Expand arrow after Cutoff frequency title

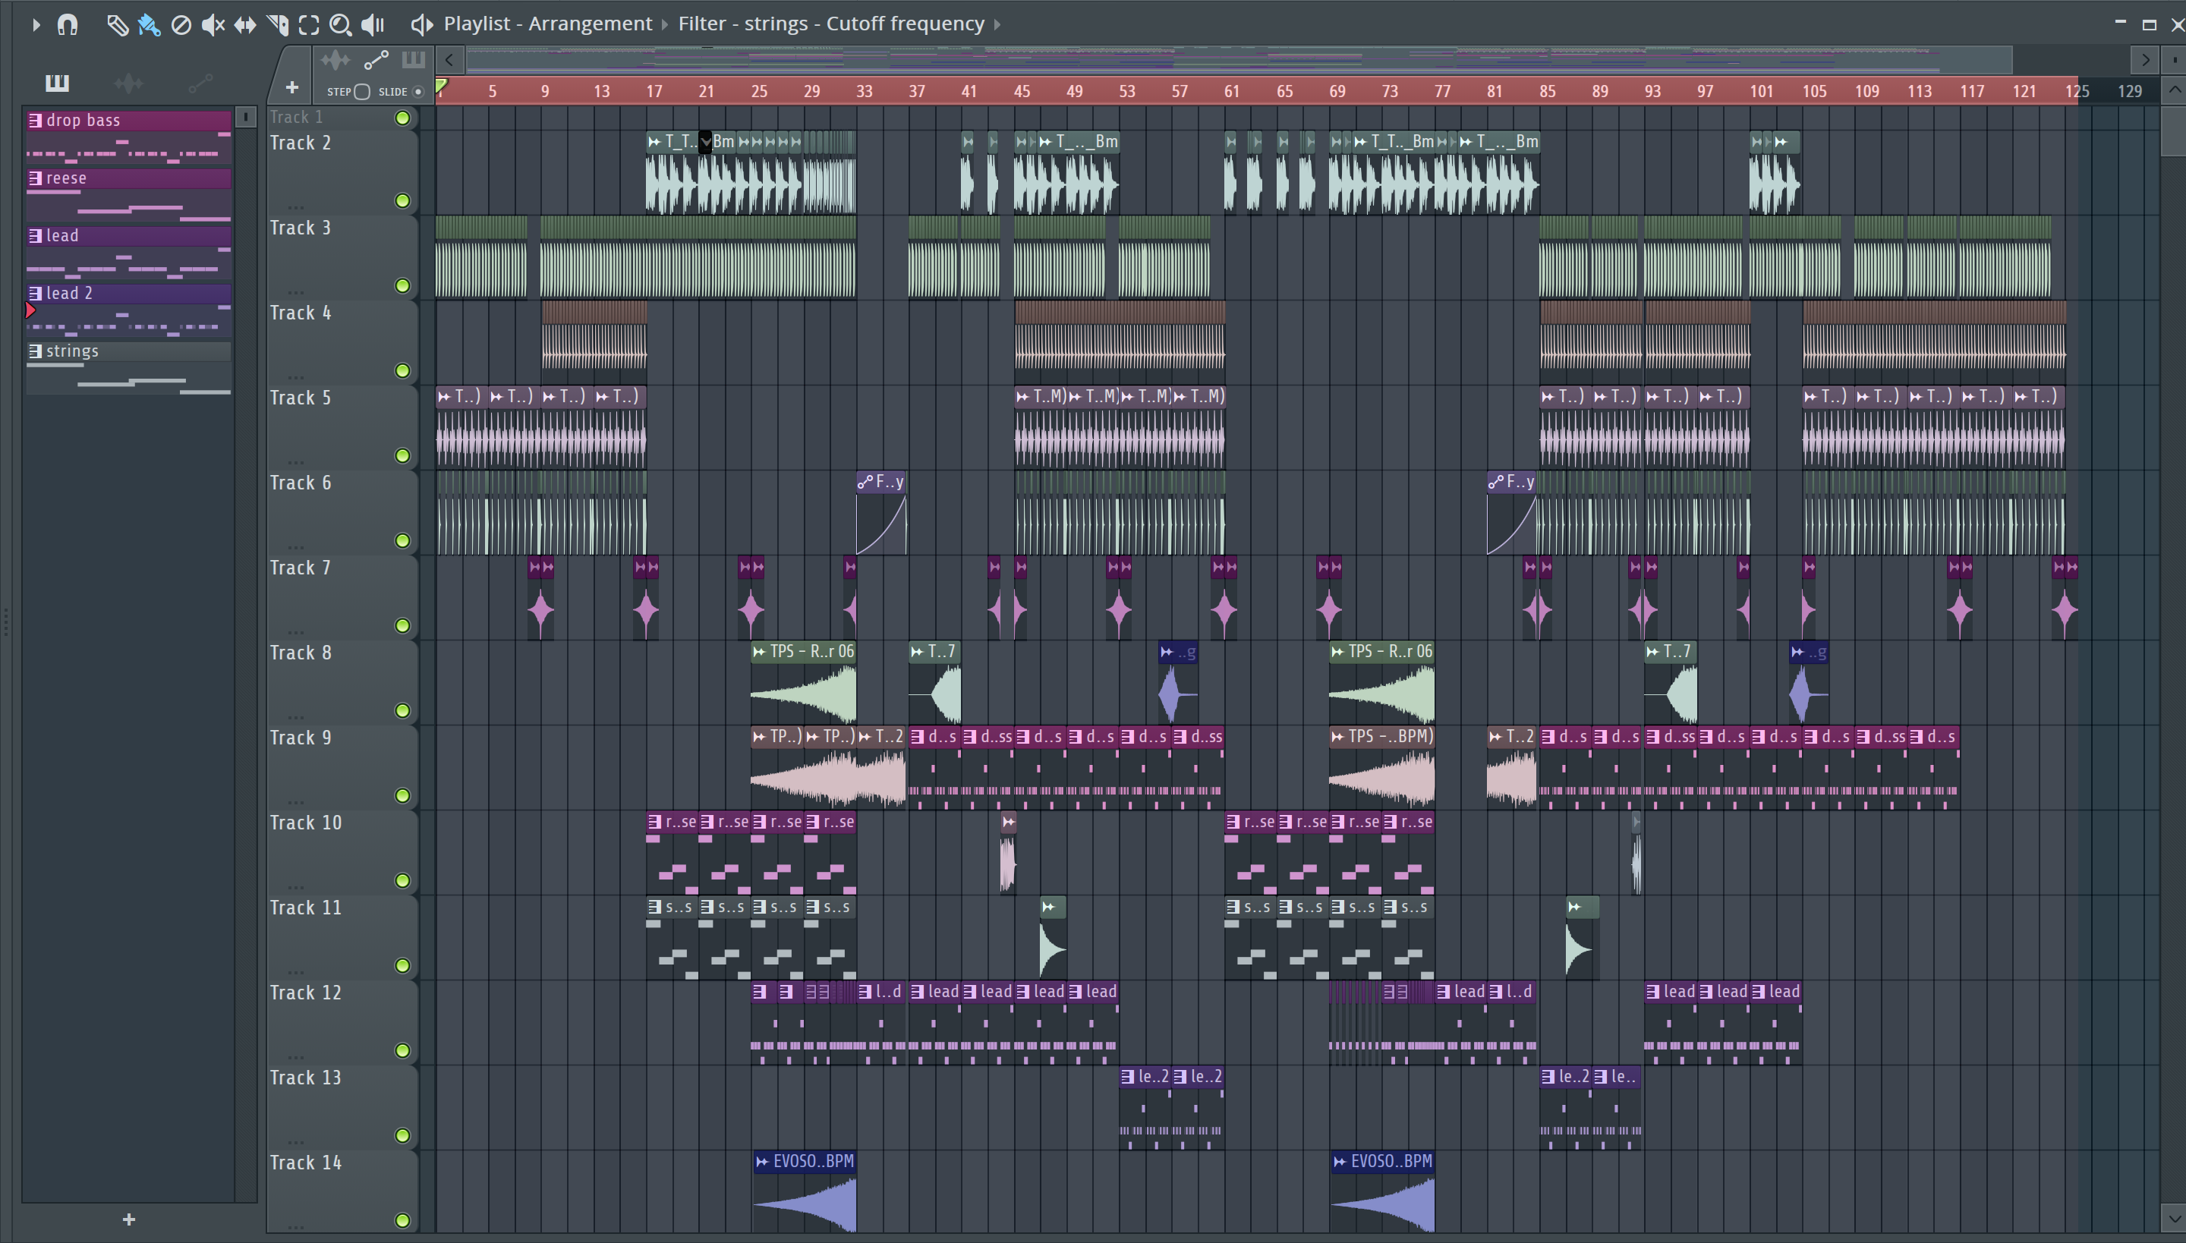997,24
